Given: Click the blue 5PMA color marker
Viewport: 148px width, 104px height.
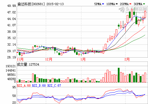Looking at the screenshot, I should click(x=103, y=4).
